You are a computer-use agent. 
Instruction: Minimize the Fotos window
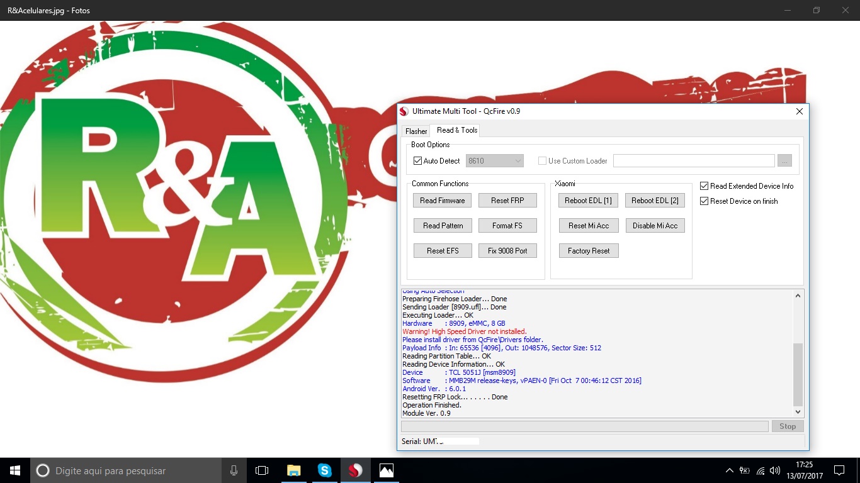[787, 10]
